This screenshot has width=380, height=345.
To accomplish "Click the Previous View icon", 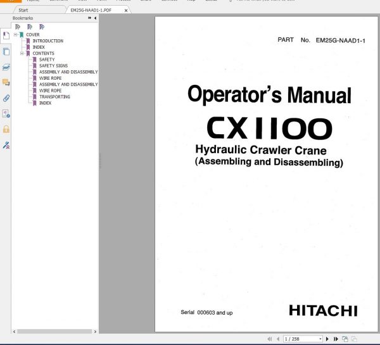I will pyautogui.click(x=345, y=339).
